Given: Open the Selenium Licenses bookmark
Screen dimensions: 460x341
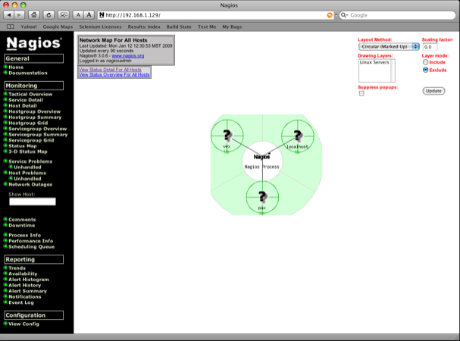Looking at the screenshot, I should [x=100, y=27].
